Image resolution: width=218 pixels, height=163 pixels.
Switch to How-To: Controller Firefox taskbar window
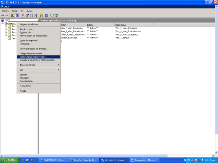coord(84,160)
